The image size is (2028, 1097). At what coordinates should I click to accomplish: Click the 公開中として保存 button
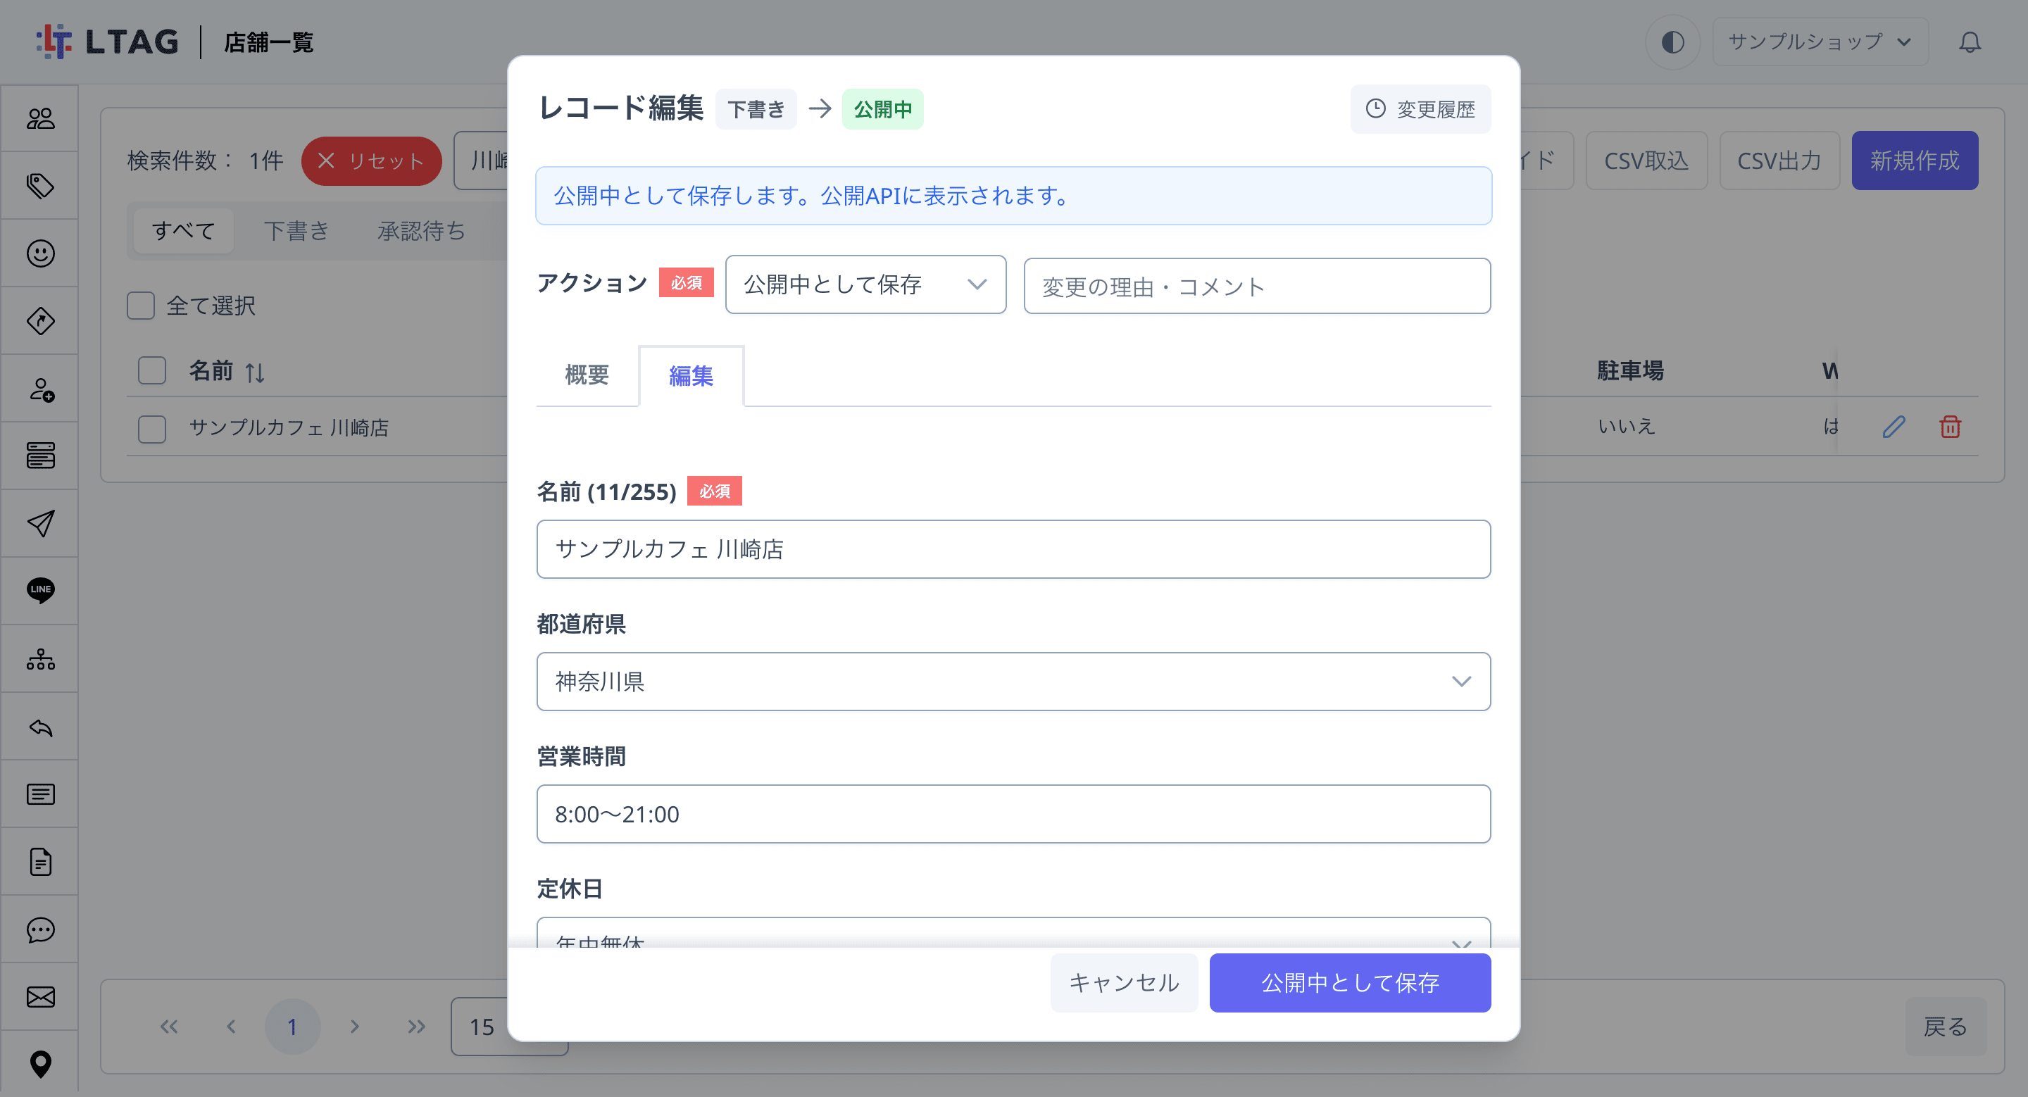pos(1349,983)
